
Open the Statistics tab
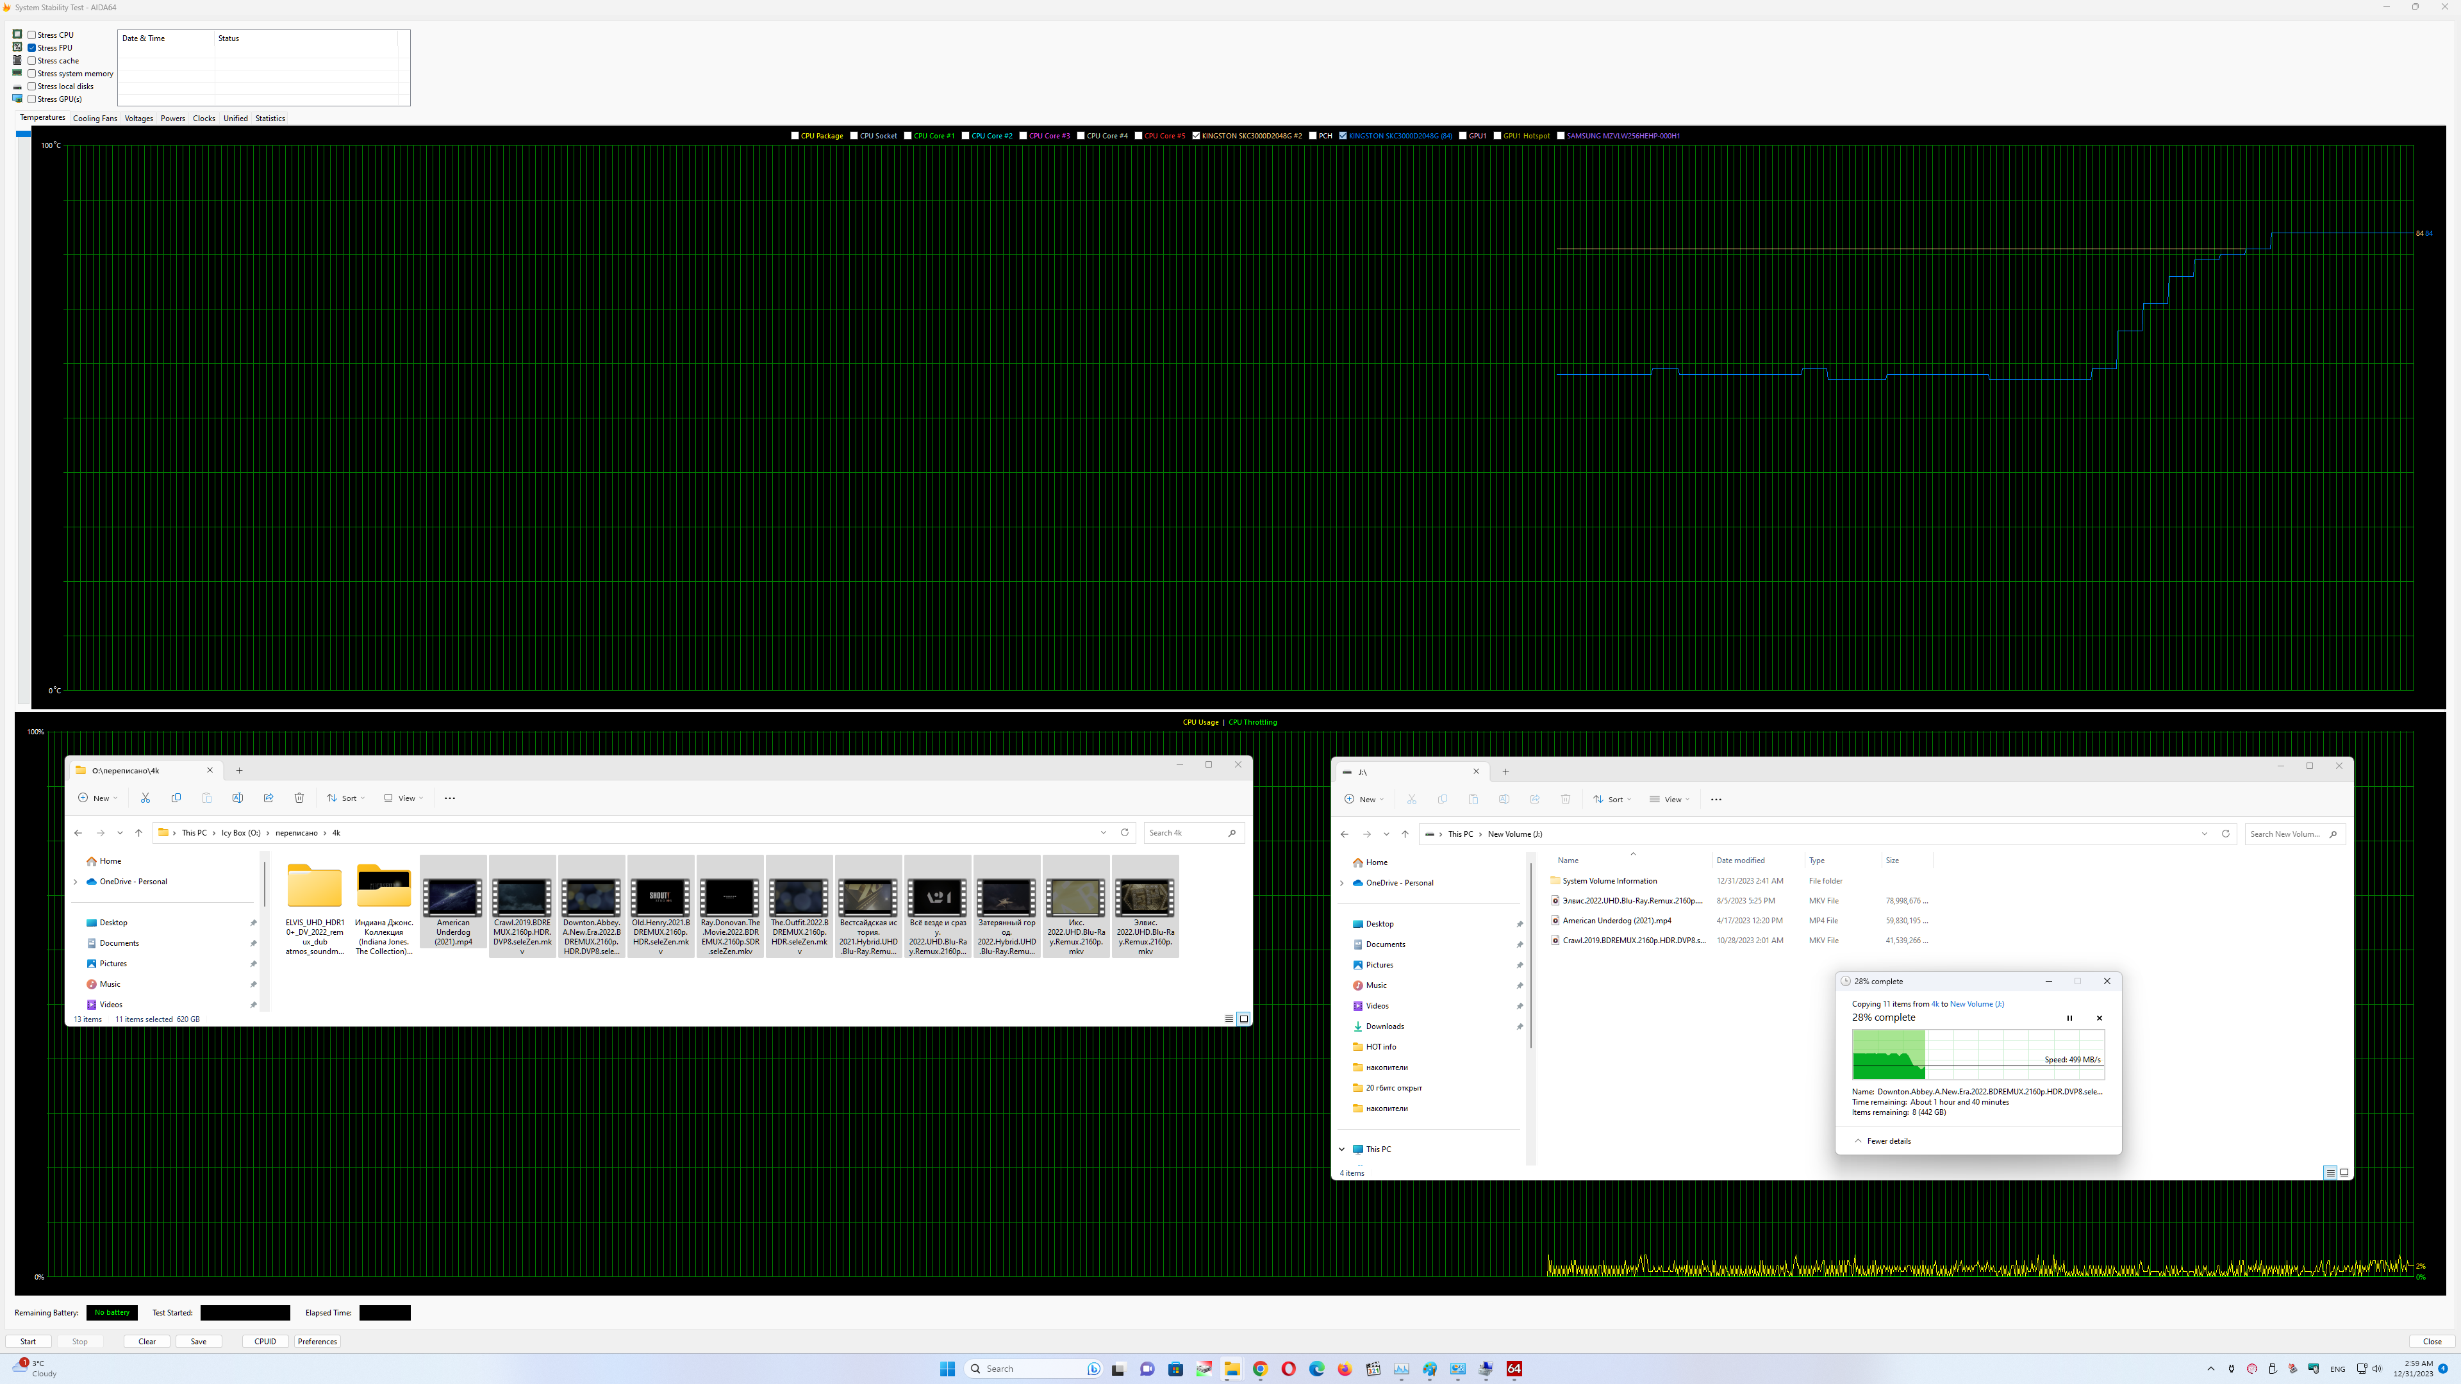(x=269, y=119)
